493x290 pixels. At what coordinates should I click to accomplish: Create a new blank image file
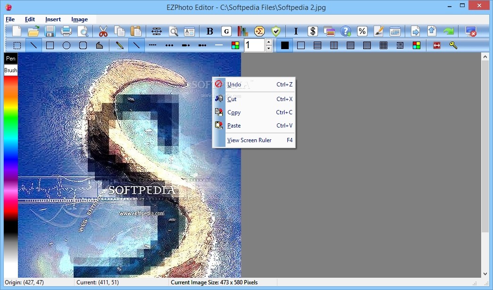17,31
